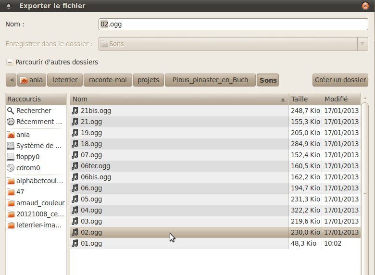Click in the Nom filename field
Image resolution: width=375 pixels, height=275 pixels.
click(233, 24)
